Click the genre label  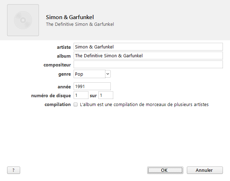pyautogui.click(x=64, y=74)
